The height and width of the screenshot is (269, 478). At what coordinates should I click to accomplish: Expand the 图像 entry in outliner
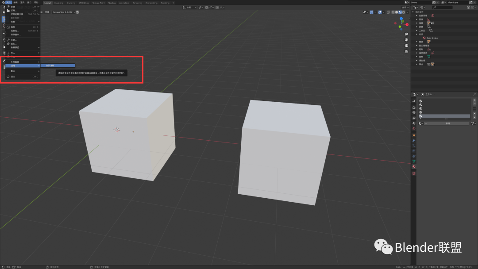point(421,19)
